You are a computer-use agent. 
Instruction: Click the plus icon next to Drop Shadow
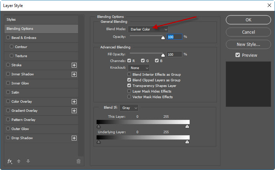tap(74, 138)
